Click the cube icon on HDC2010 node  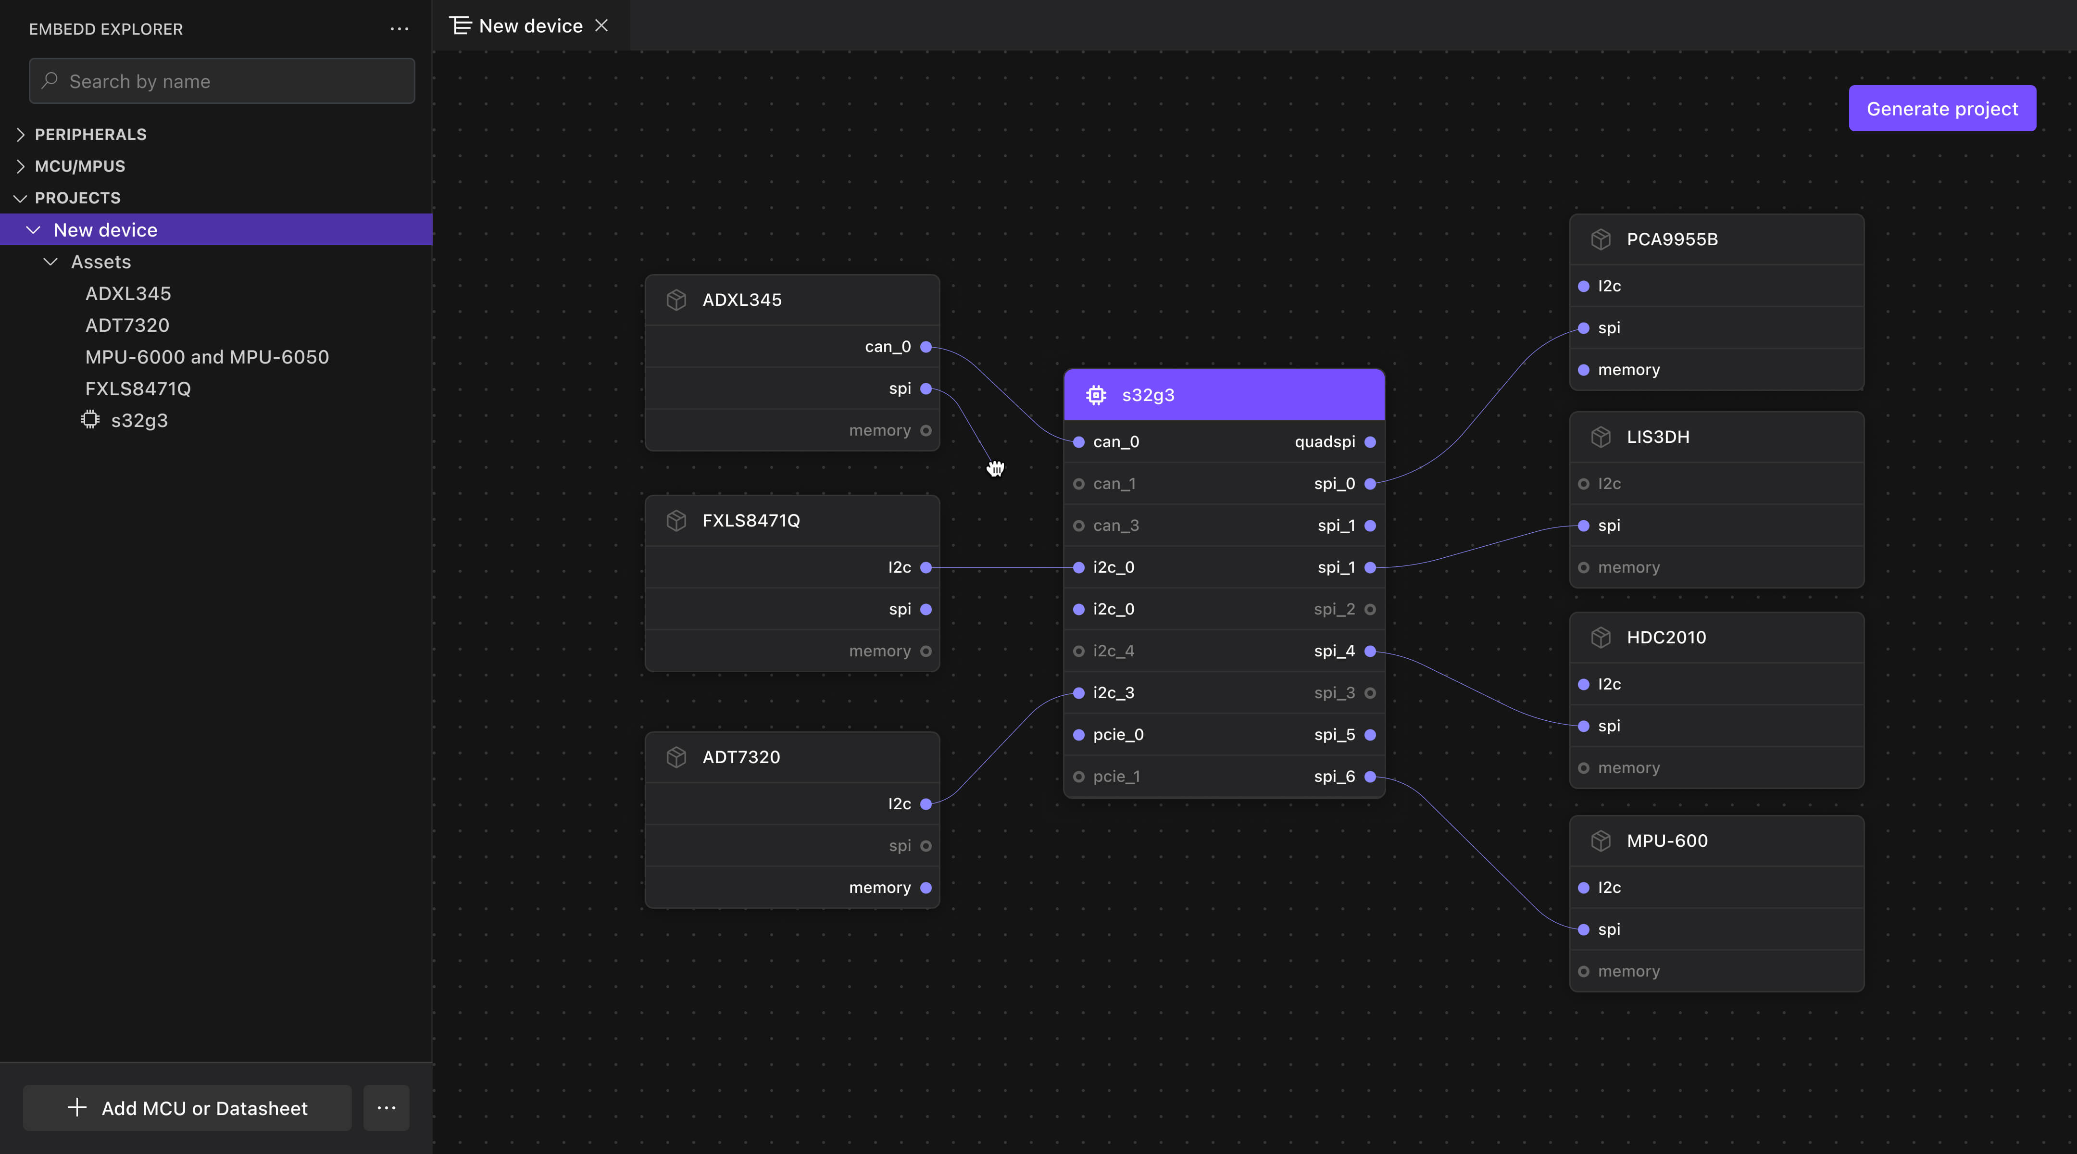pos(1601,638)
